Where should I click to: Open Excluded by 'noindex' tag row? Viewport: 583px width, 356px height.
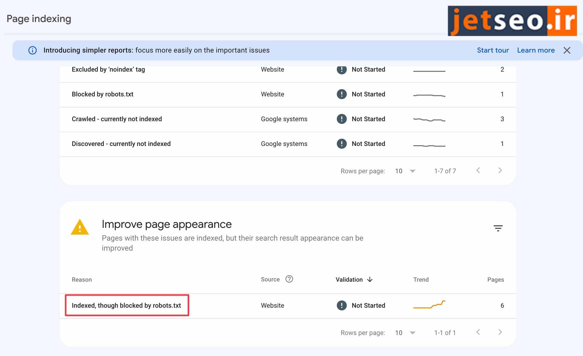click(x=108, y=70)
